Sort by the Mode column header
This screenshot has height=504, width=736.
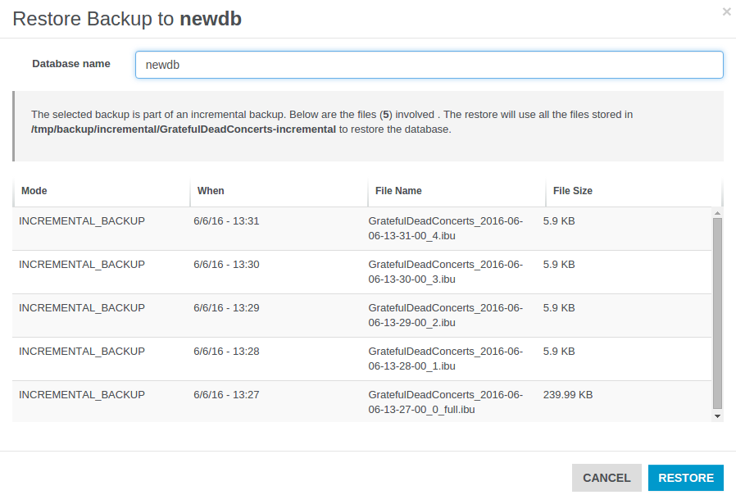click(x=34, y=191)
